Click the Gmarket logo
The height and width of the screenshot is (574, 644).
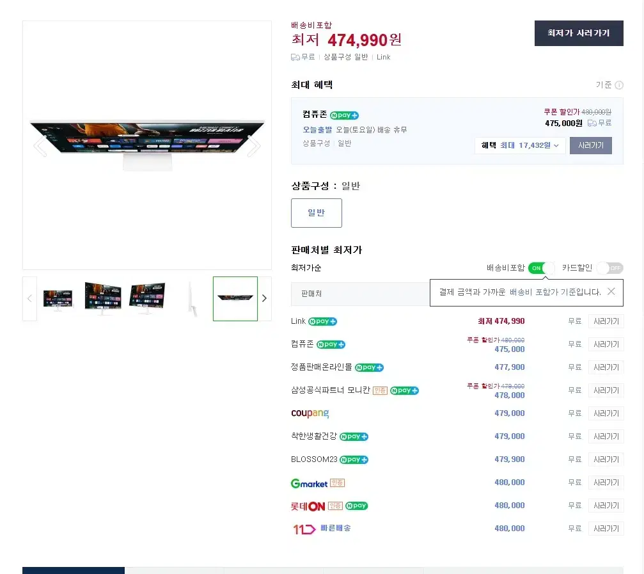[x=310, y=483]
